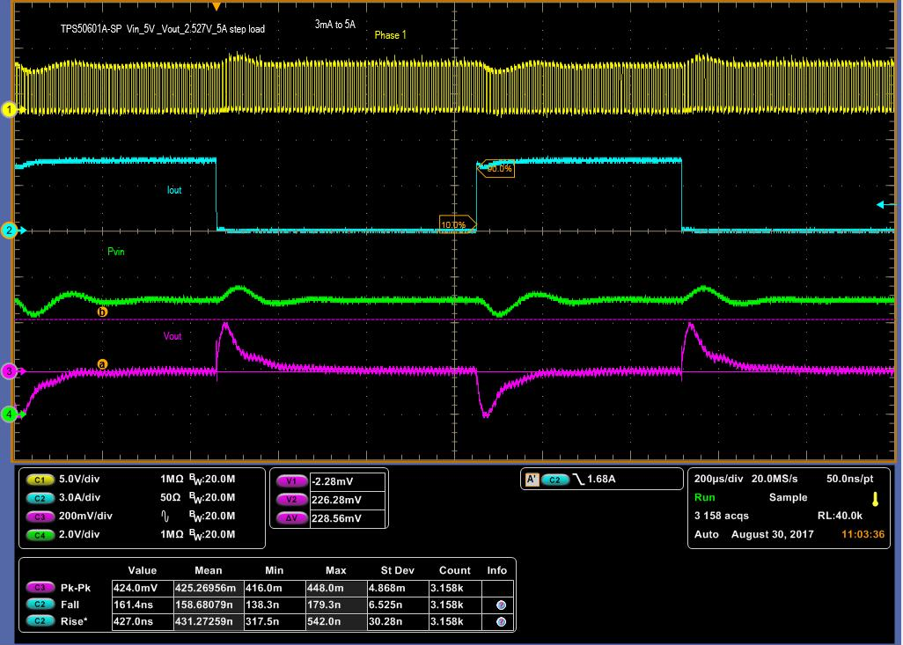The width and height of the screenshot is (903, 645).
Task: Select the C2 channel badge
Action: tap(41, 497)
